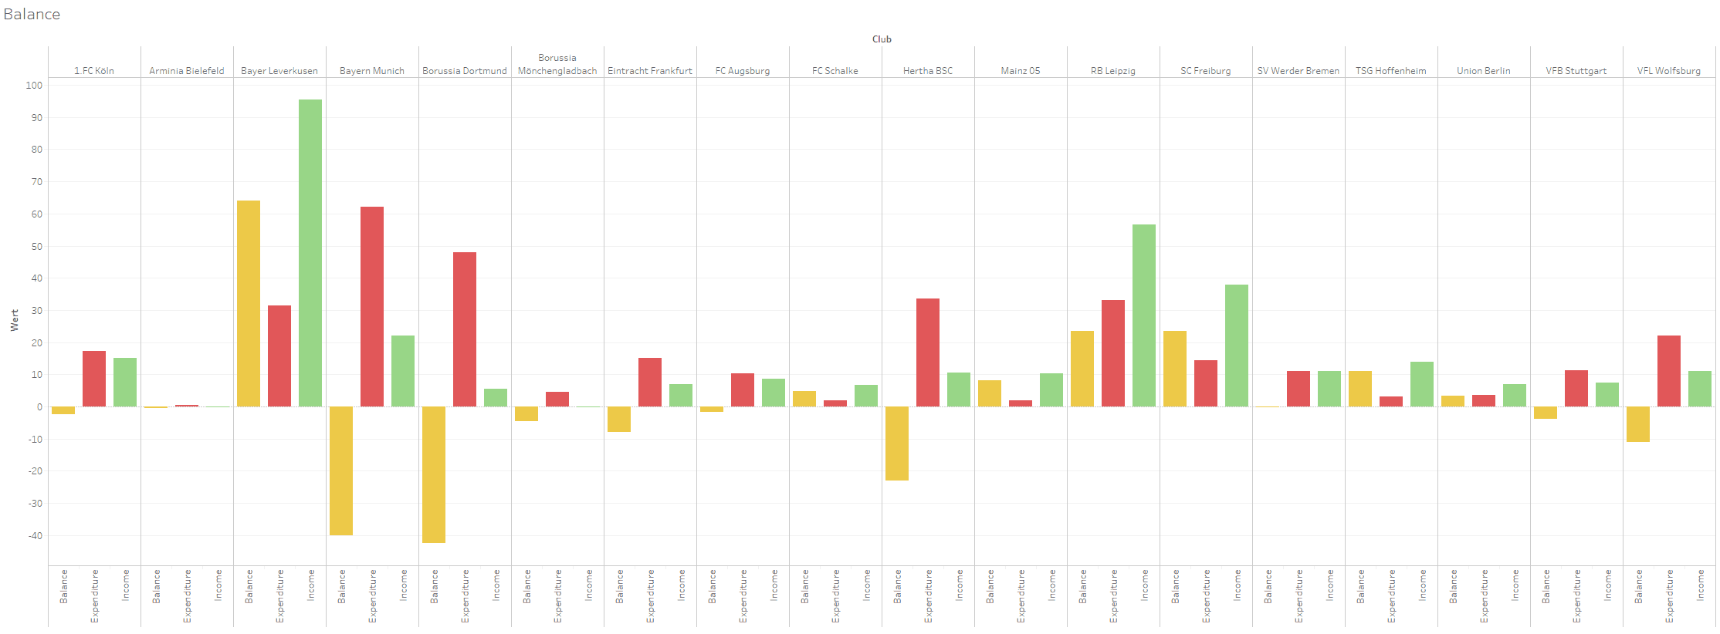The height and width of the screenshot is (634, 1720).
Task: Click the Bayern Munich club header
Action: [x=372, y=71]
